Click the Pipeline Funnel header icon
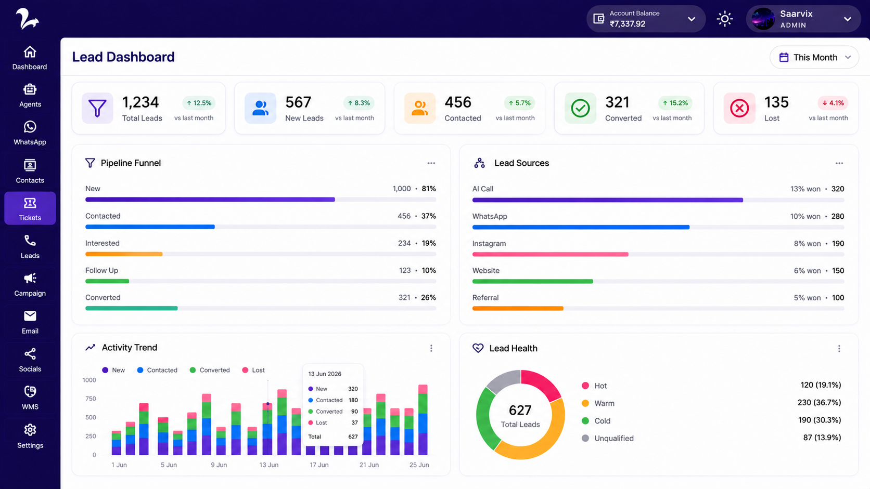Image resolution: width=870 pixels, height=489 pixels. pyautogui.click(x=90, y=163)
